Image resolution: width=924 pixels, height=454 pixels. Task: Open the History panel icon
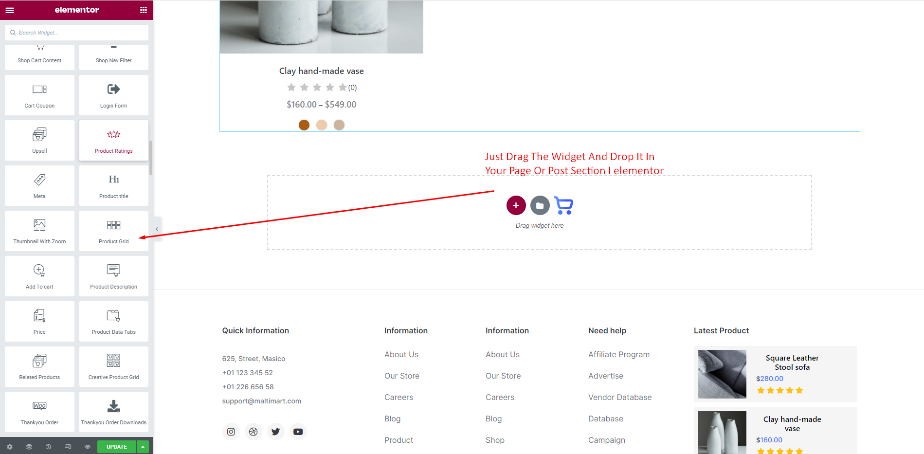coord(49,446)
